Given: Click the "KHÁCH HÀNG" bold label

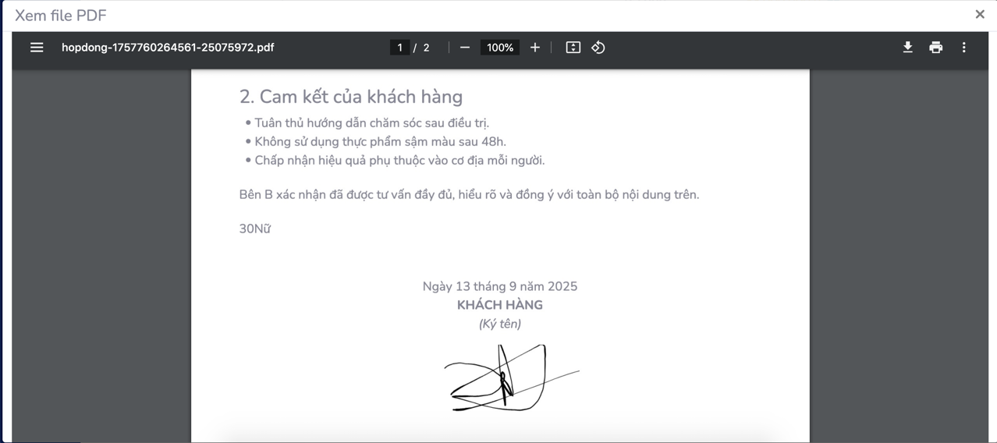Looking at the screenshot, I should (x=499, y=305).
